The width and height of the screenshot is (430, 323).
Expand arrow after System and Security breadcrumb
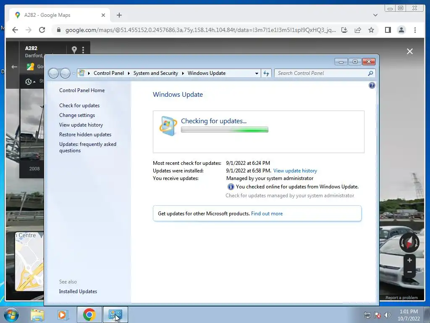tap(183, 73)
